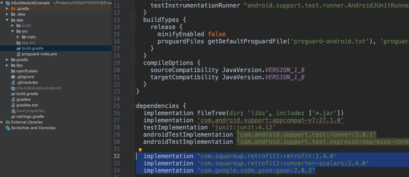Click the app module folder icon

[x=13, y=20]
